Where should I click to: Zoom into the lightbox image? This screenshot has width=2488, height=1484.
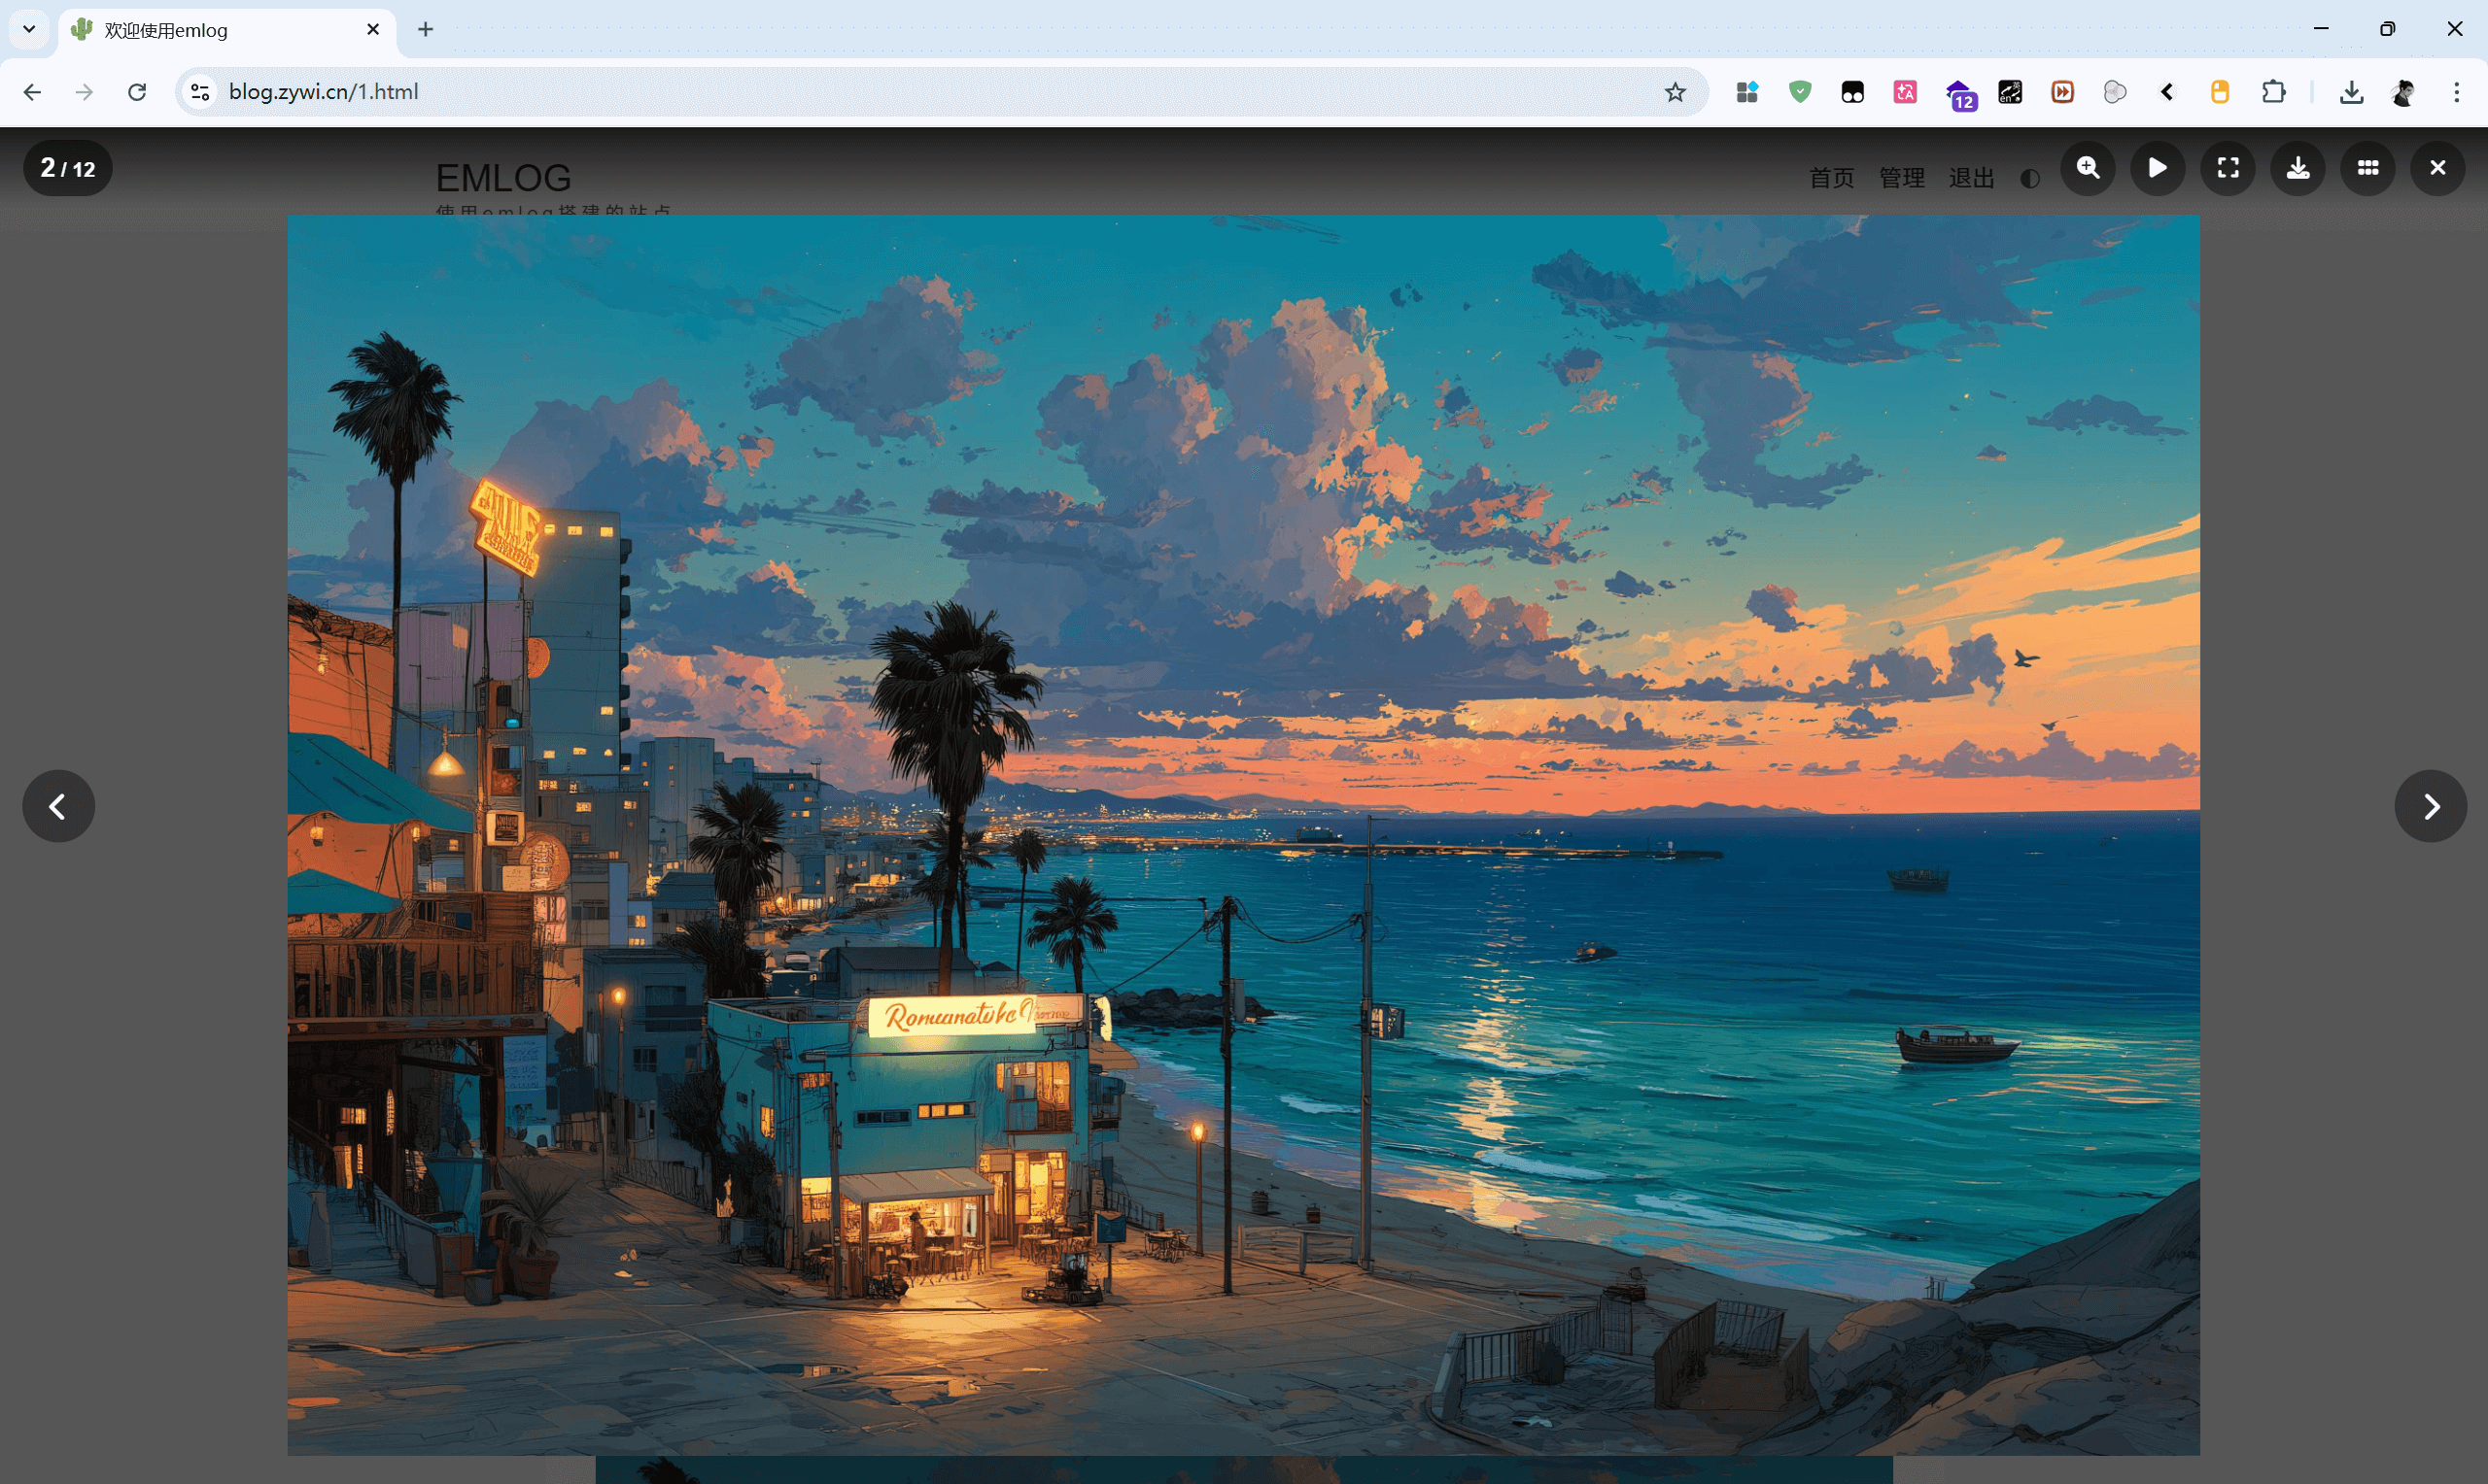pyautogui.click(x=2088, y=168)
